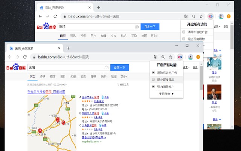Reload the page in the front window
This screenshot has width=241, height=151.
pos(25,57)
